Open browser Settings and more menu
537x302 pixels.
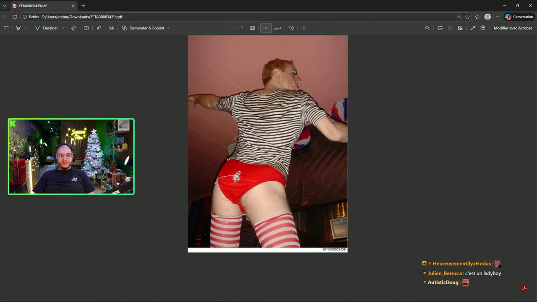pos(498,17)
